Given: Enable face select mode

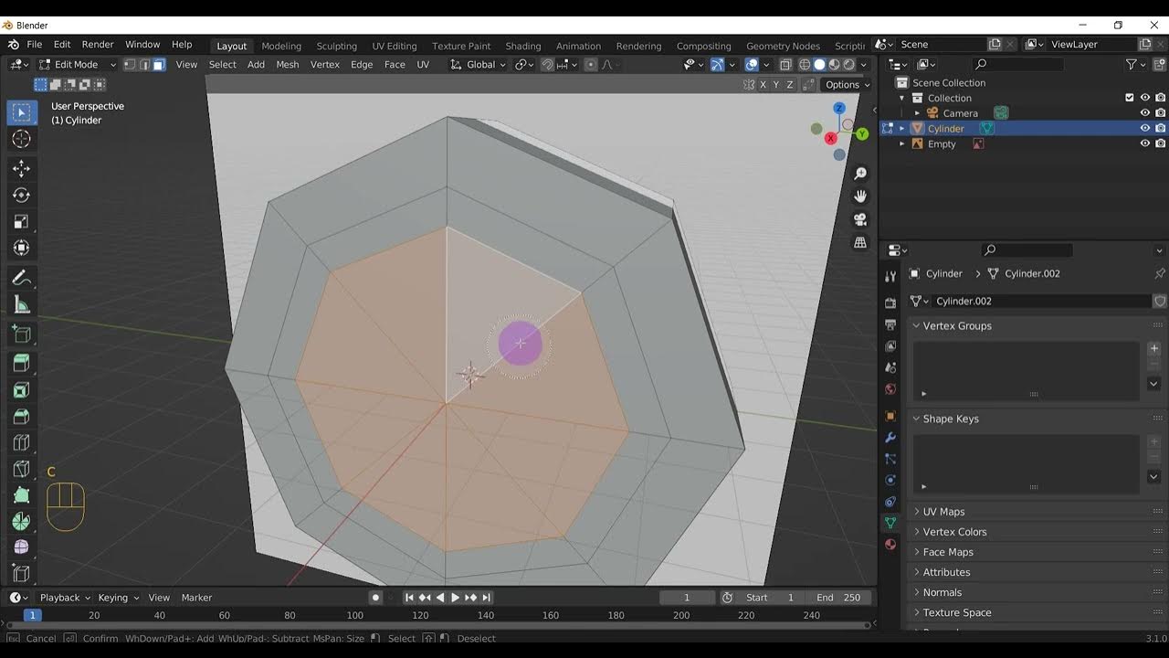Looking at the screenshot, I should tap(159, 65).
